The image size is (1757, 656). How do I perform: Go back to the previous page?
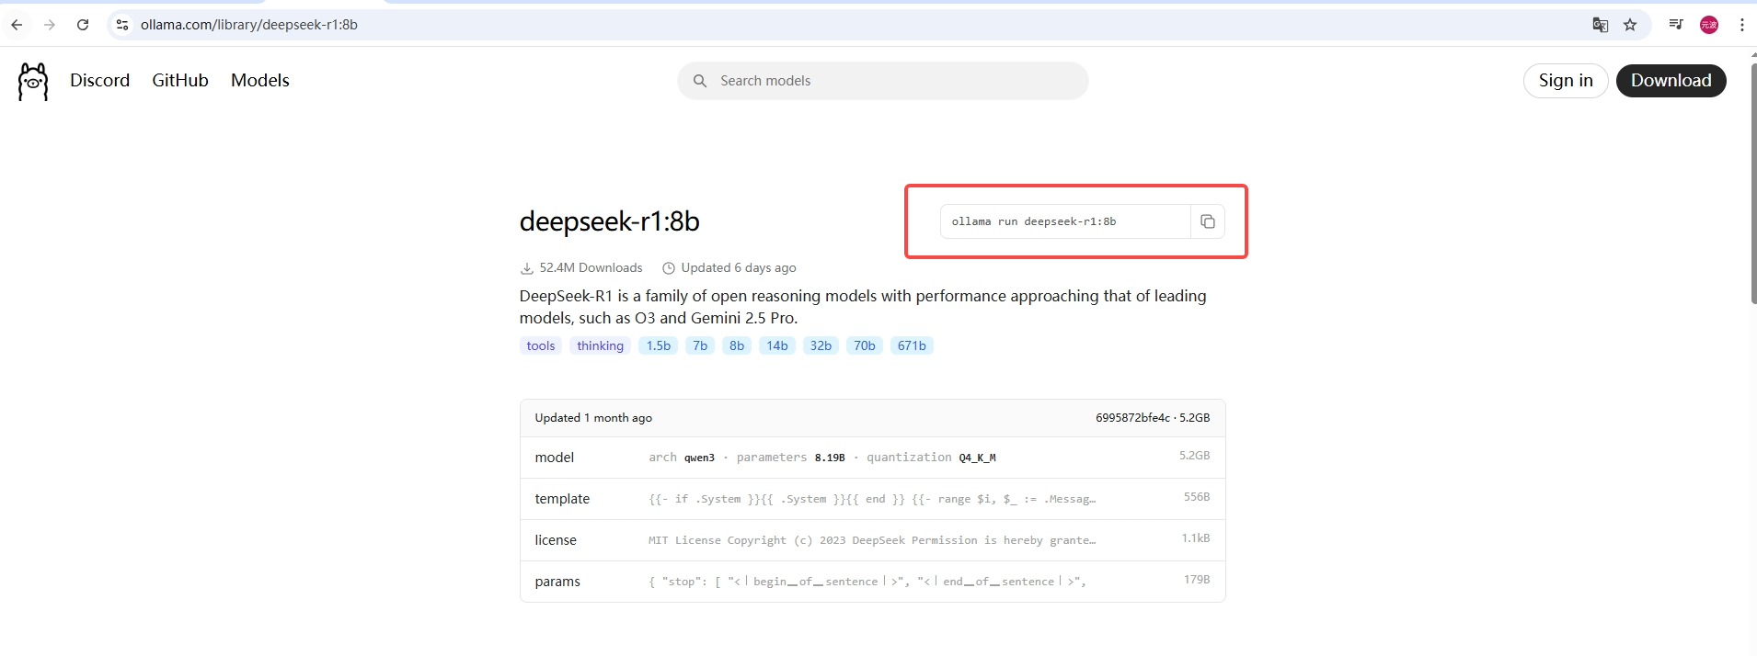click(x=17, y=25)
